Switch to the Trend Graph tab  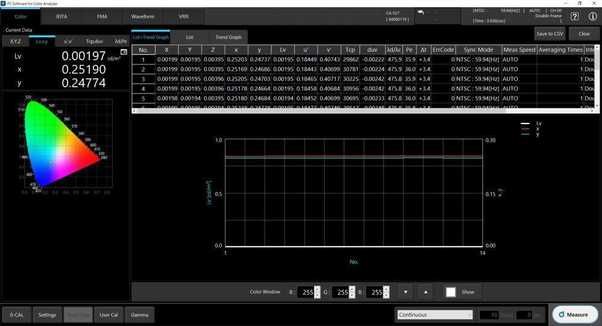point(228,37)
